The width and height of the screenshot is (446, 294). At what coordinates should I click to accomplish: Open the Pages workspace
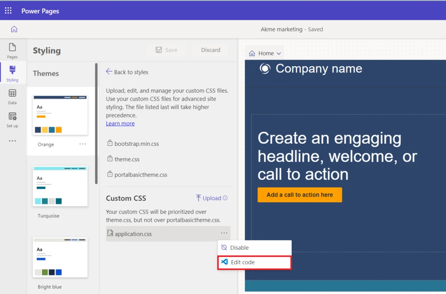click(x=12, y=50)
